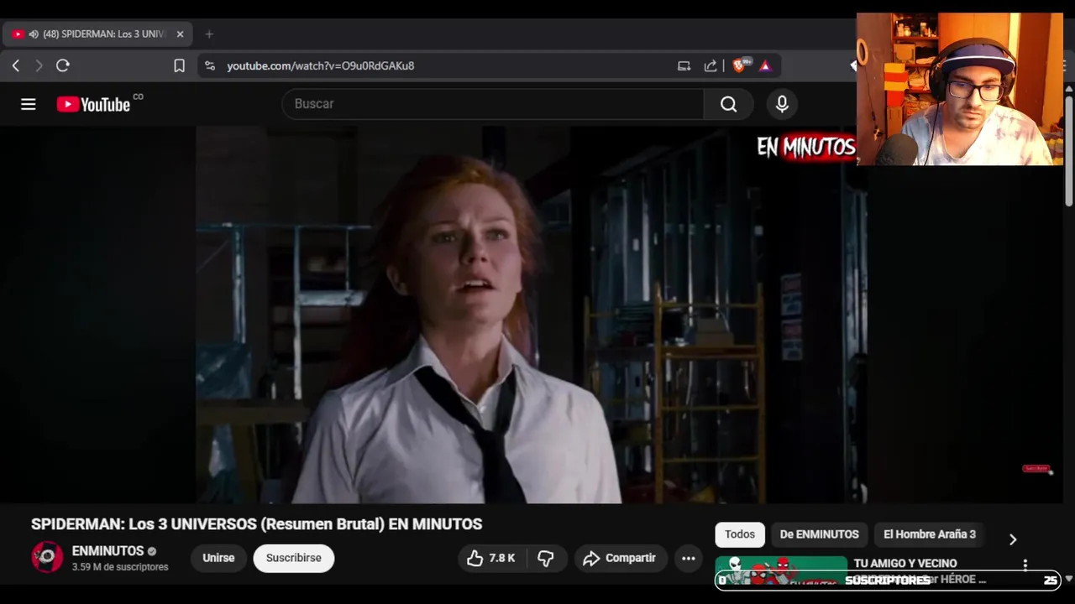The height and width of the screenshot is (604, 1075).
Task: Close the SPIDERMAN browser tab
Action: [180, 34]
